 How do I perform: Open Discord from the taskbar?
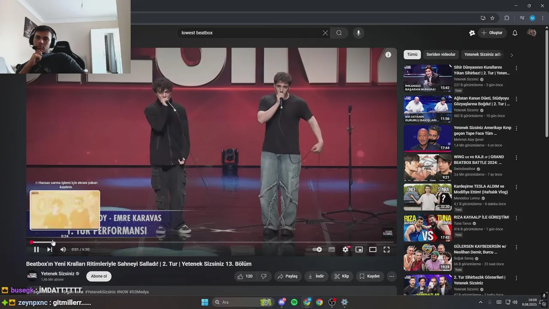tap(282, 302)
